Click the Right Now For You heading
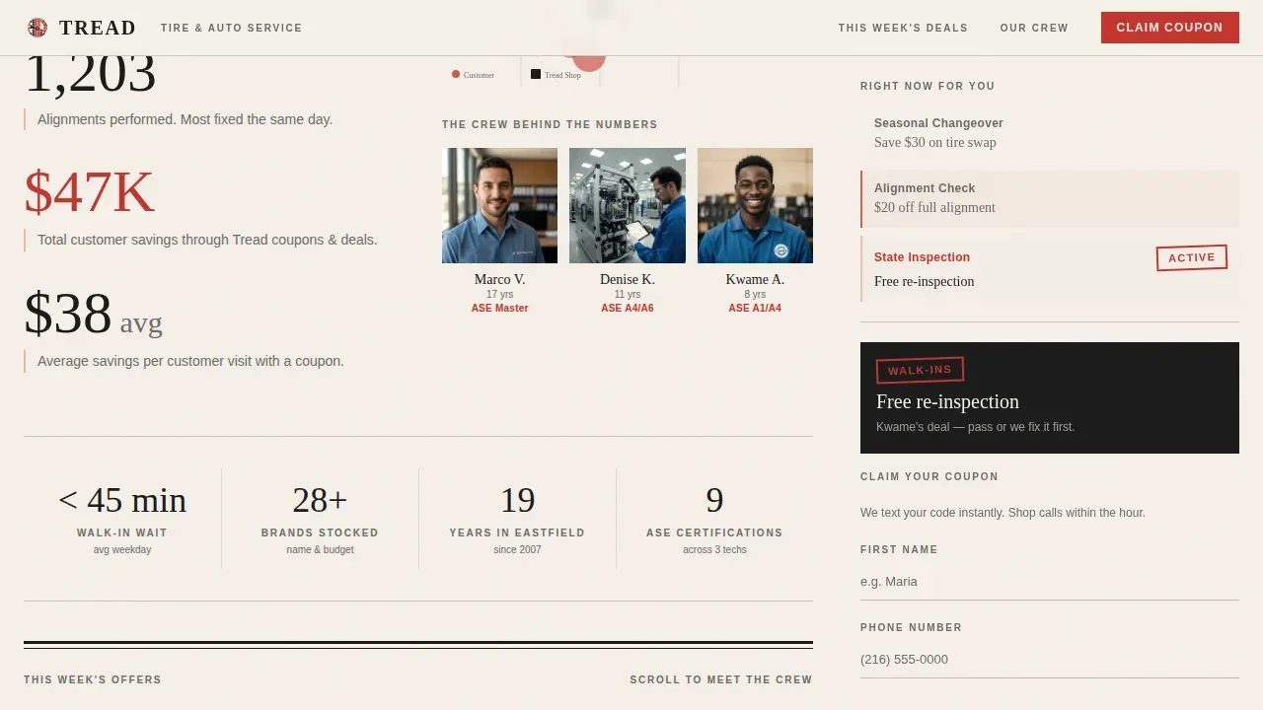Screen dimensions: 1263x710 (x=928, y=86)
